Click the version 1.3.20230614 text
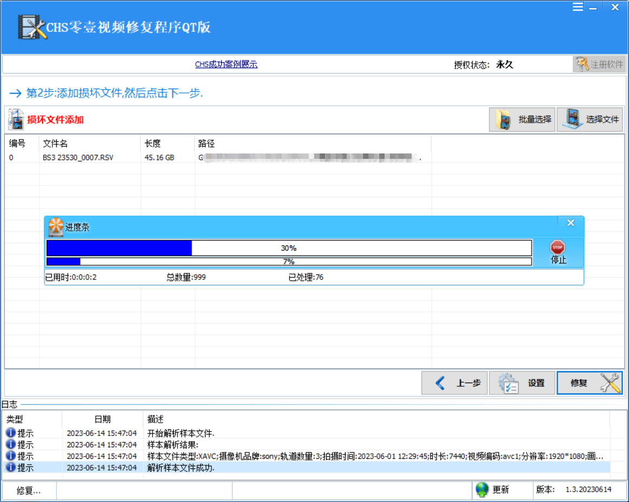 click(x=588, y=489)
